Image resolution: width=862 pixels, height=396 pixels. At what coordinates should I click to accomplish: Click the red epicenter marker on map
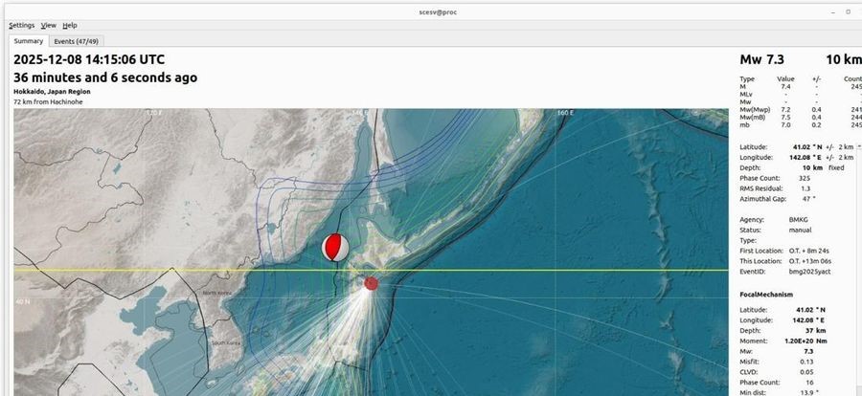(x=371, y=283)
